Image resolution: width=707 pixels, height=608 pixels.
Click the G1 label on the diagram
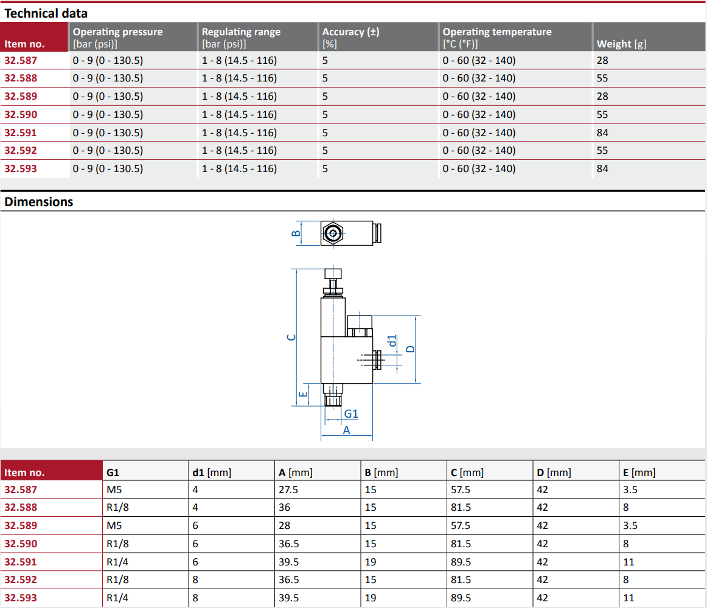coord(350,413)
